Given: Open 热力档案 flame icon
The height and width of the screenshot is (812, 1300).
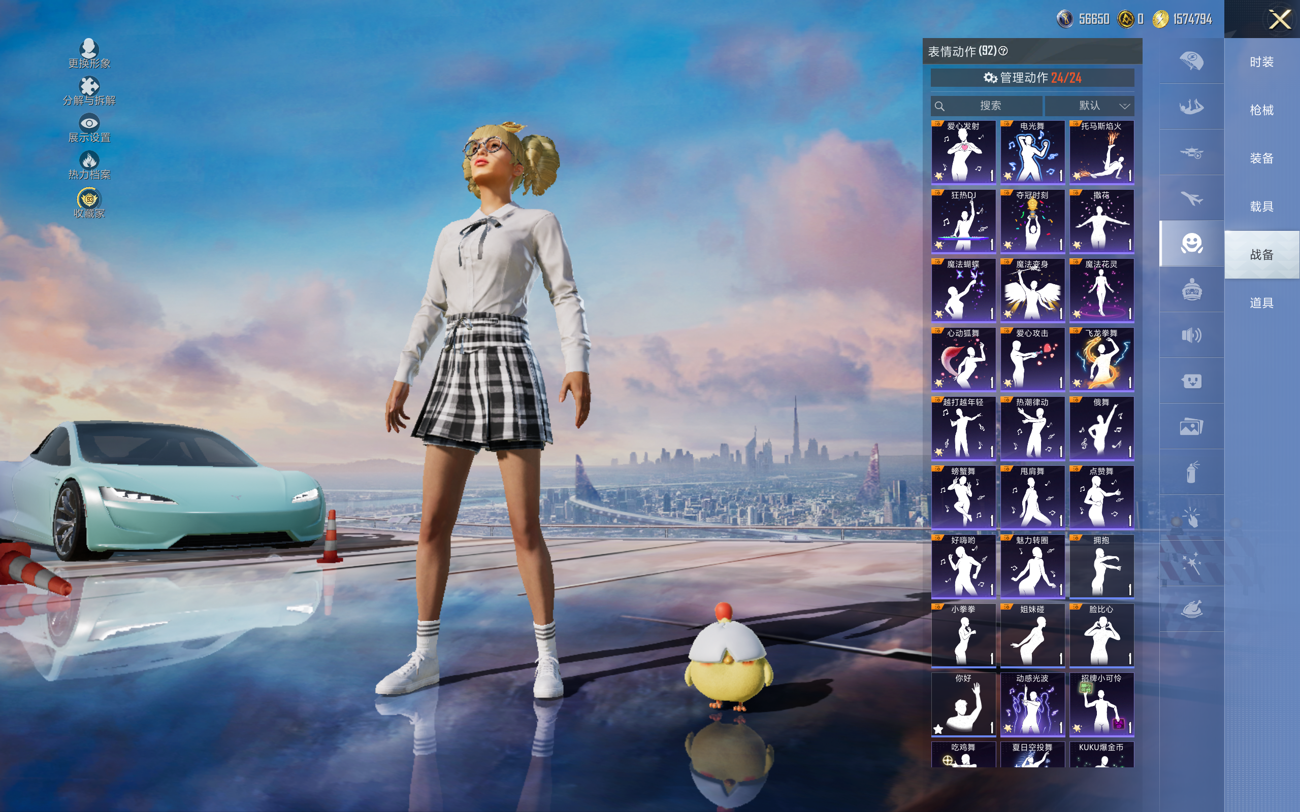Looking at the screenshot, I should (x=89, y=165).
